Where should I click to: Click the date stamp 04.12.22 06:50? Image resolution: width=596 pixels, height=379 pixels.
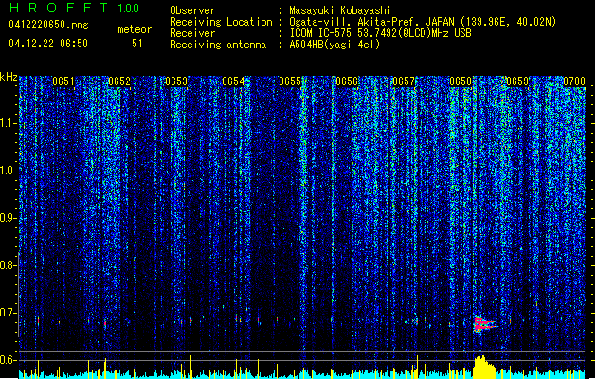(x=48, y=44)
